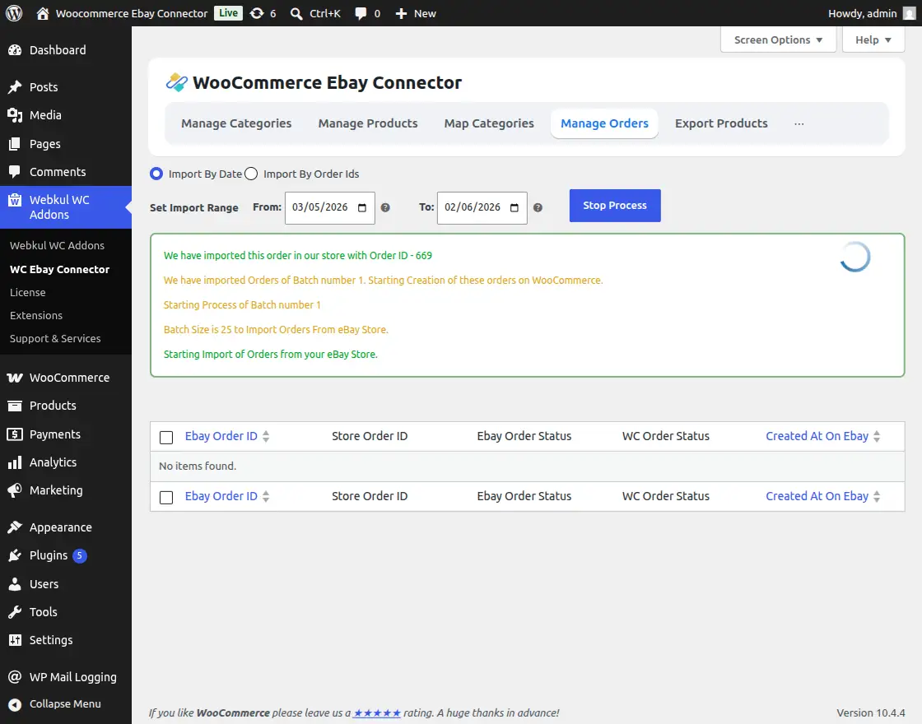
Task: Click the help icon next to From date
Action: point(385,207)
